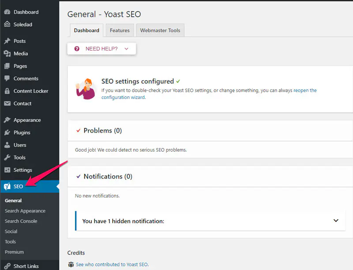353x270 pixels.
Task: Open the Dashboard tab in Yoast SEO
Action: tap(86, 30)
